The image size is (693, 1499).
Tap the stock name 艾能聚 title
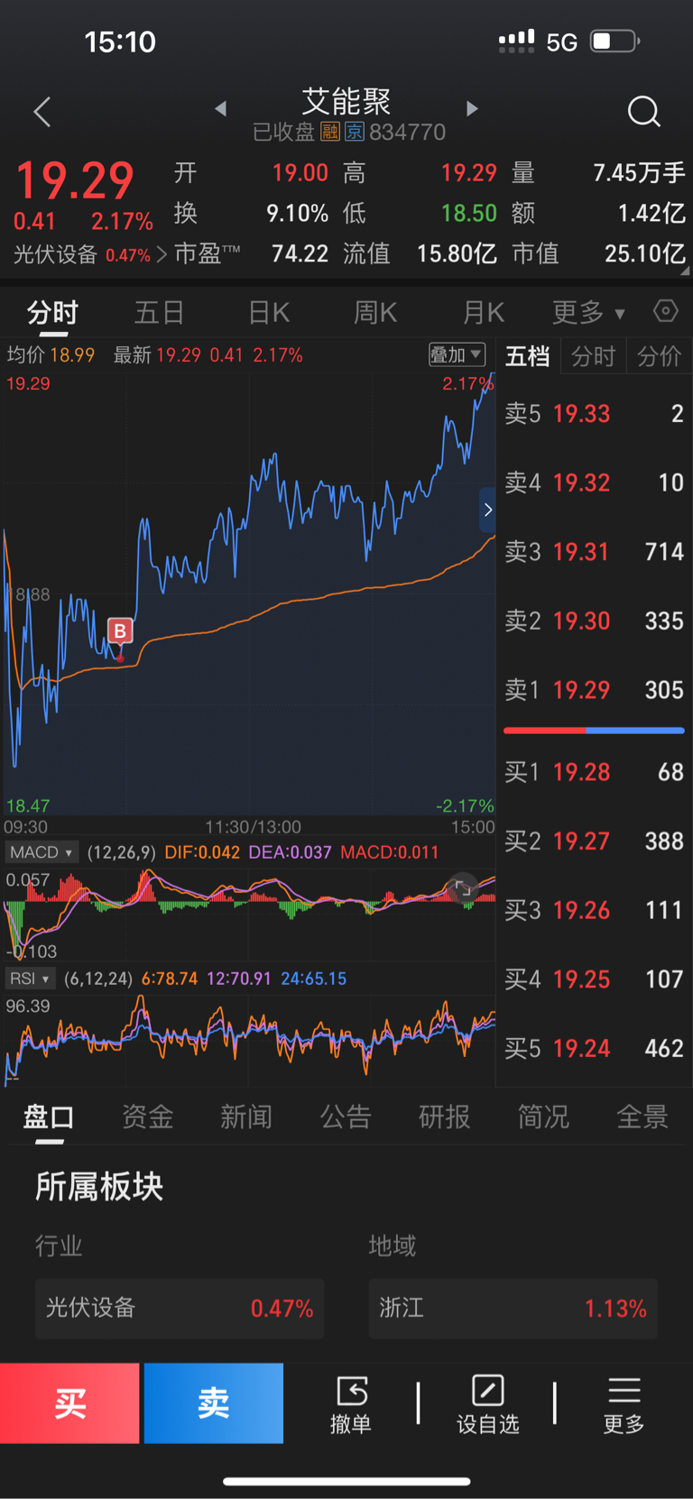click(346, 101)
